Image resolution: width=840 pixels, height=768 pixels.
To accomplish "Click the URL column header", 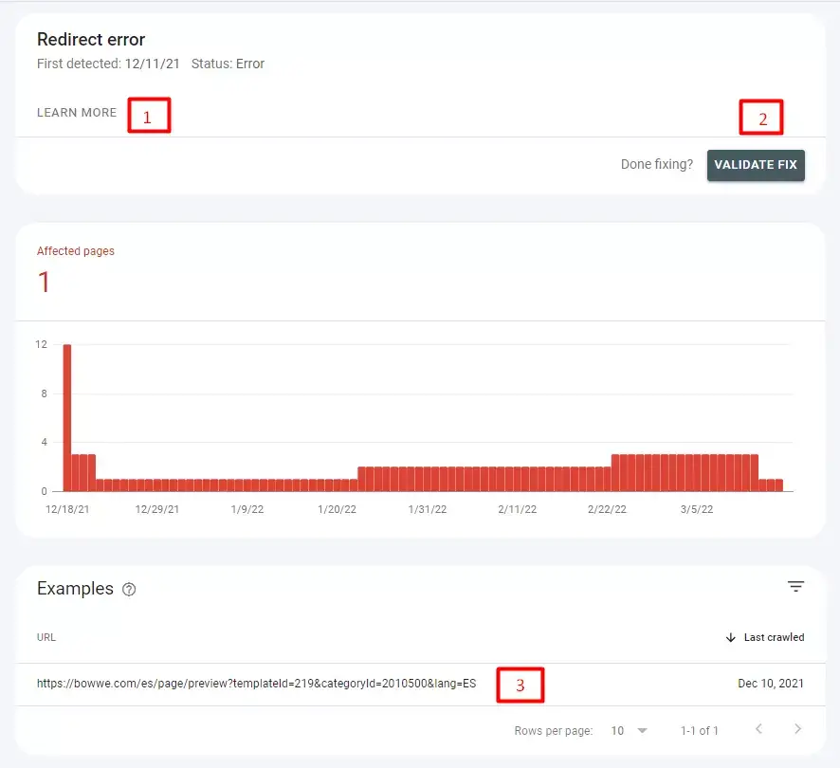I will [46, 637].
